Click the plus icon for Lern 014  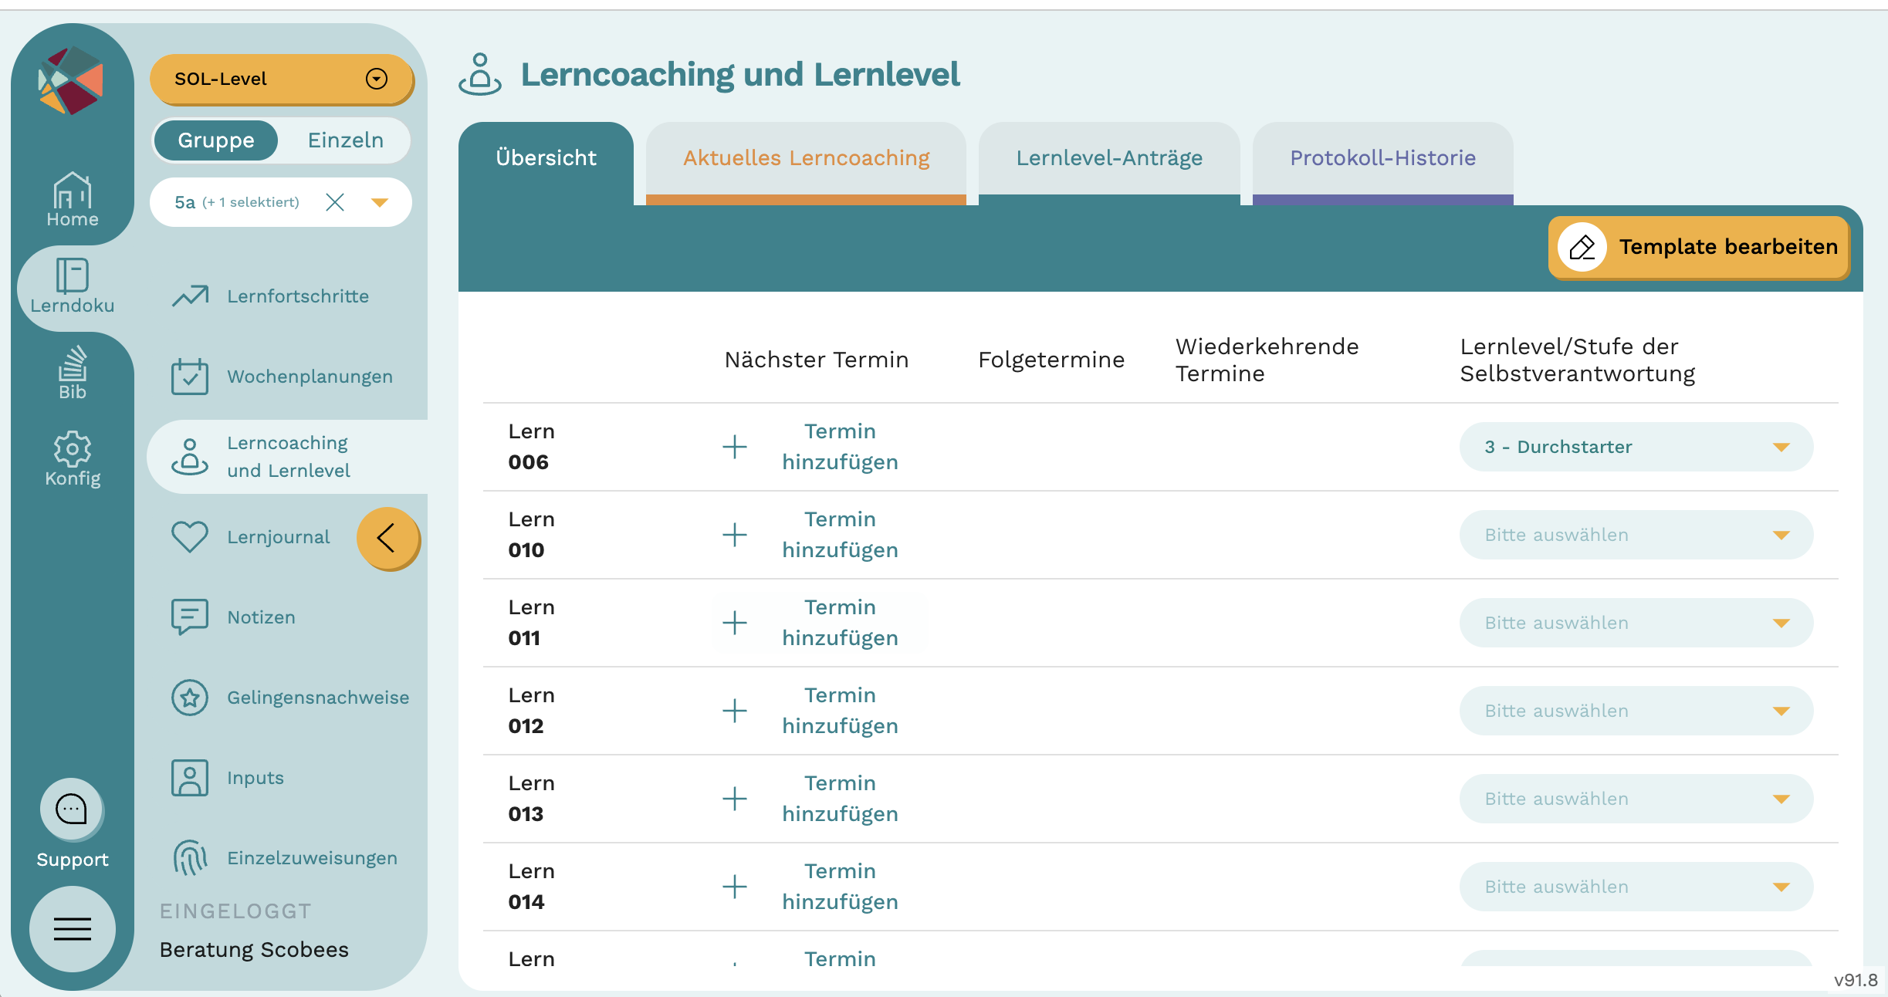tap(735, 887)
